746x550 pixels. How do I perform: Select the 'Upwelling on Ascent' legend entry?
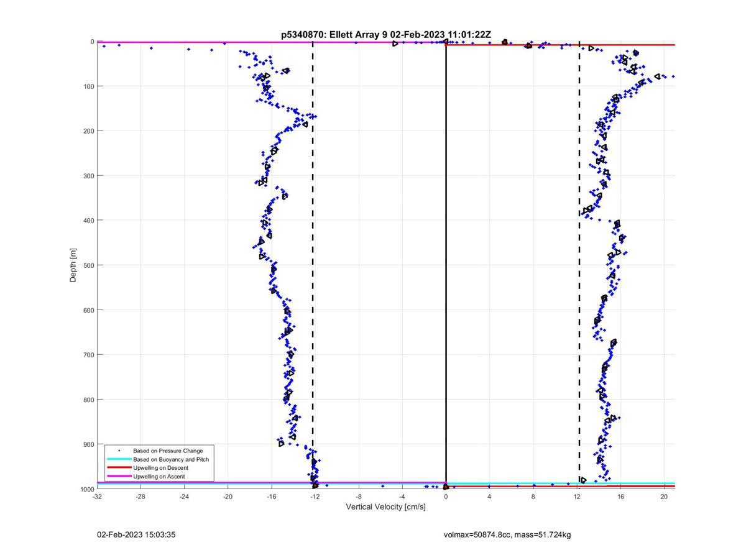coord(159,476)
